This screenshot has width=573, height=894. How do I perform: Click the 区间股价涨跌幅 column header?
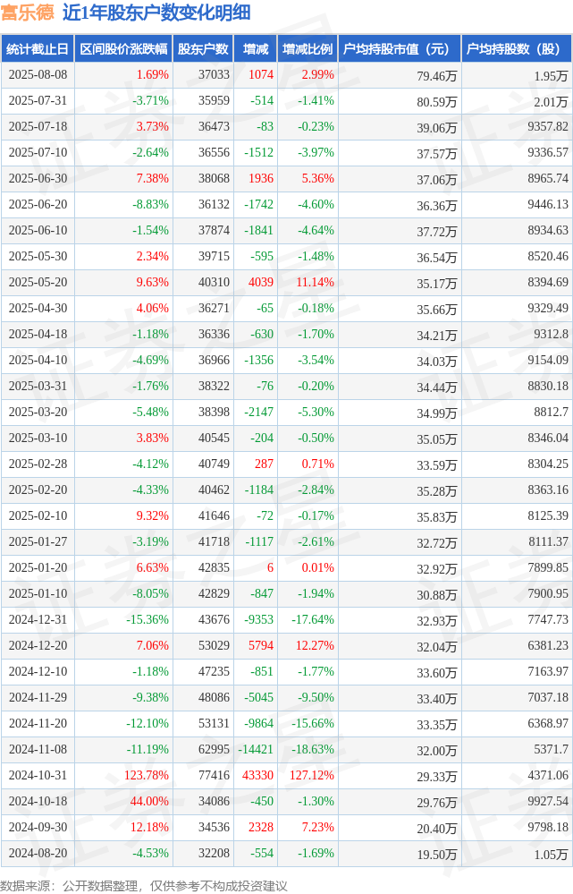click(123, 49)
